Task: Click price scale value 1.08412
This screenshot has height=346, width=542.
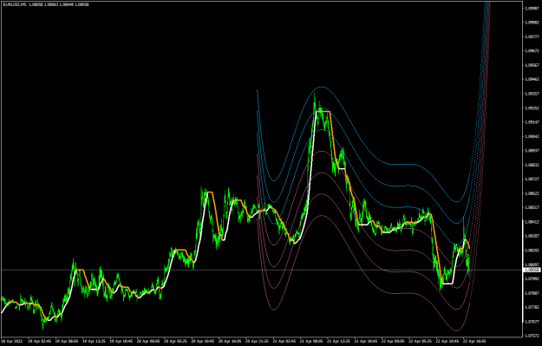Action: pyautogui.click(x=532, y=222)
